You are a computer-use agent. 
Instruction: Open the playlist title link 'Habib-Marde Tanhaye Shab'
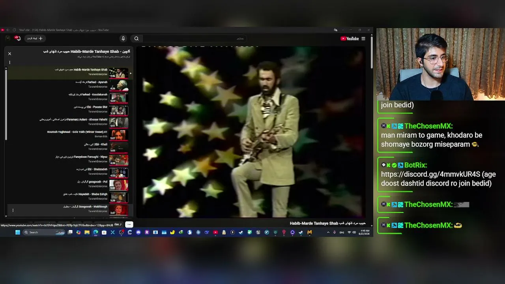tap(86, 52)
